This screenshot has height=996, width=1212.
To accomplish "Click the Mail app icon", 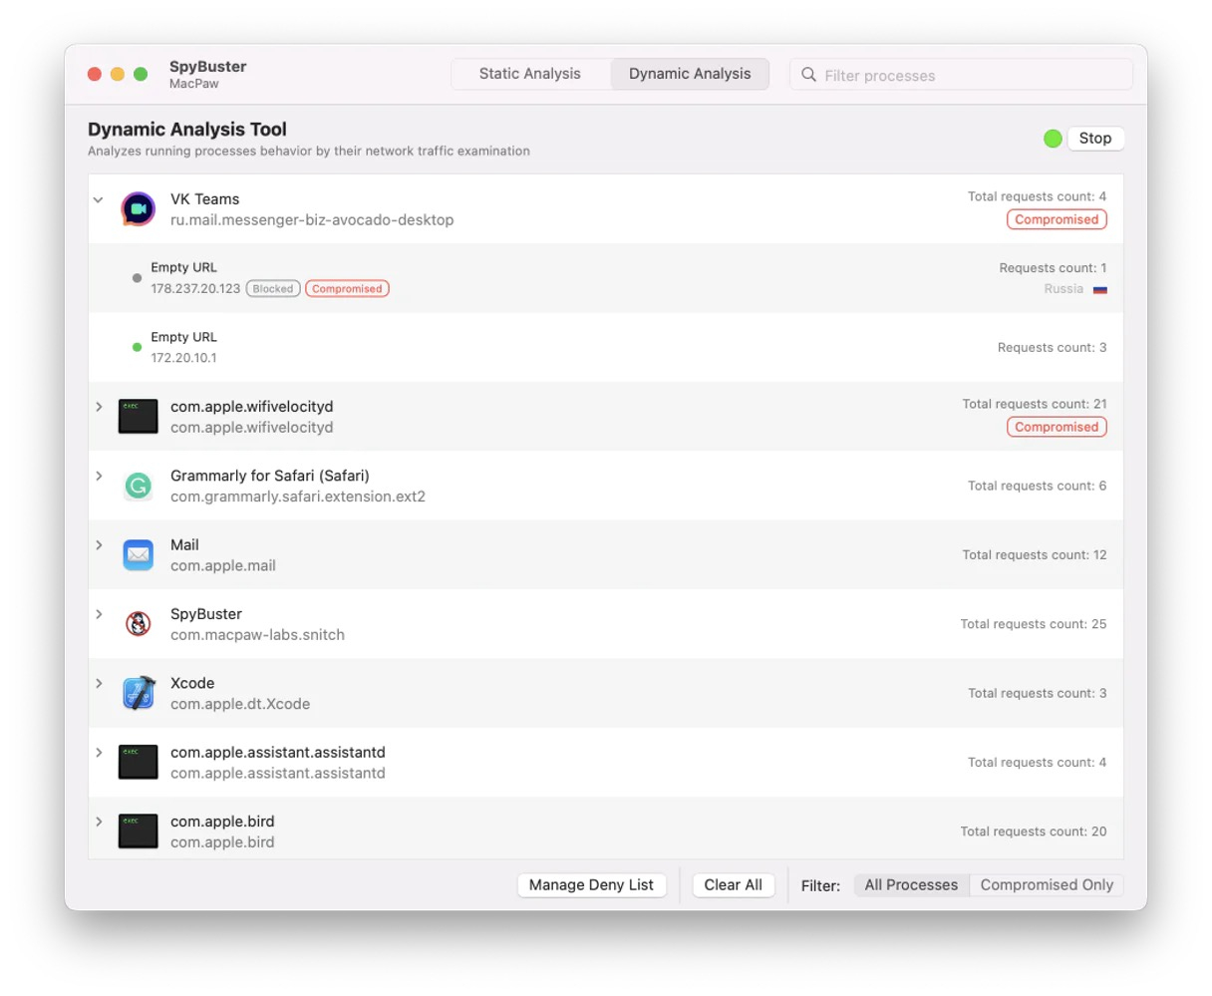I will (139, 555).
